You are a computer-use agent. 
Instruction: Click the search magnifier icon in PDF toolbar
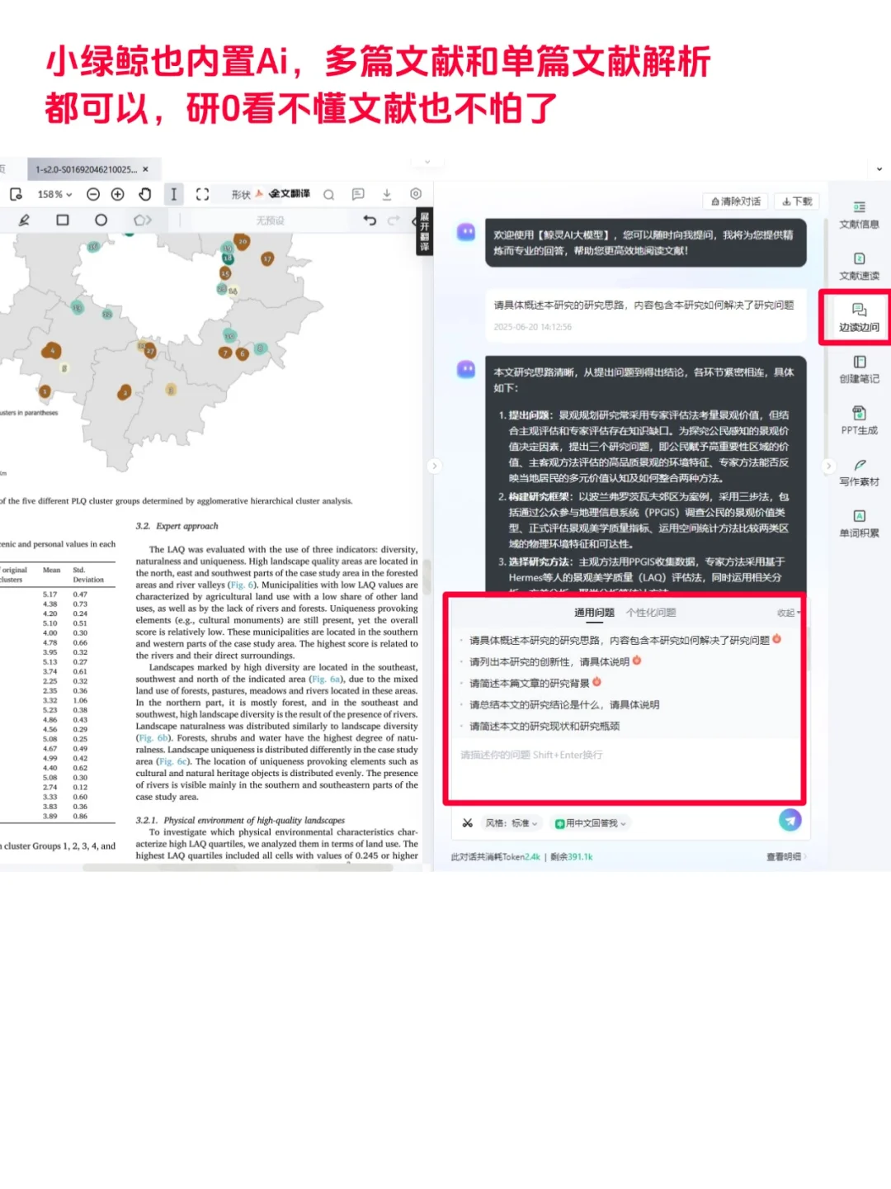pos(328,195)
